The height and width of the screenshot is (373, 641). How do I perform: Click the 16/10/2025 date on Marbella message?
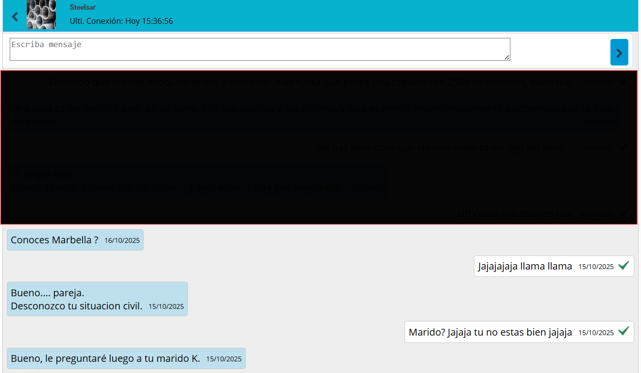tap(122, 240)
